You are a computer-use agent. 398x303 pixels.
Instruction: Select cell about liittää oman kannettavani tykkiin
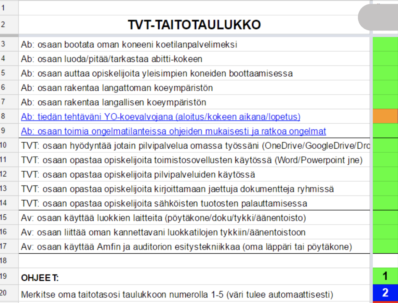pyautogui.click(x=194, y=232)
